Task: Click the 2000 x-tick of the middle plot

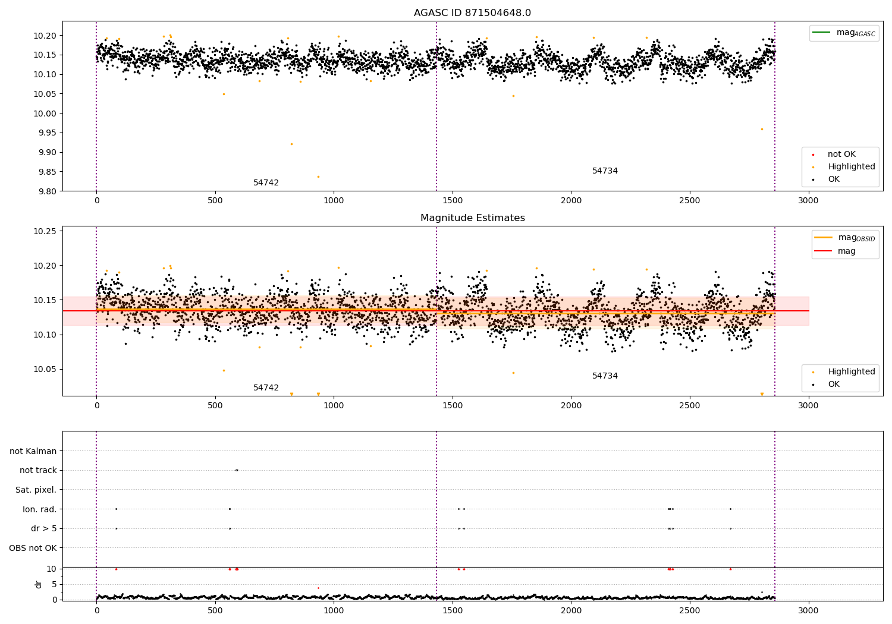Action: point(571,406)
